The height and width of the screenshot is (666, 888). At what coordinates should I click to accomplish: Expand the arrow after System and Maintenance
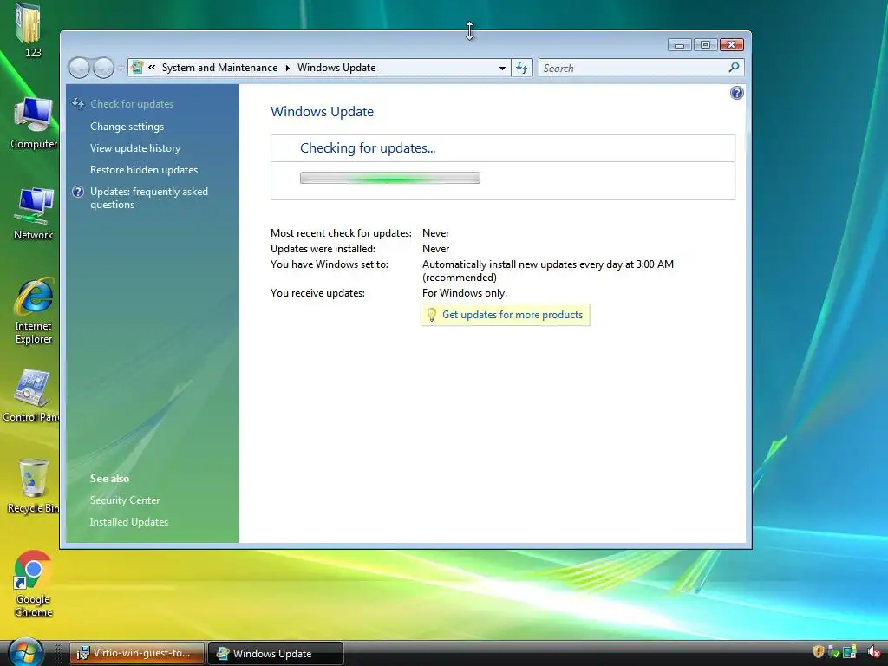[x=288, y=68]
